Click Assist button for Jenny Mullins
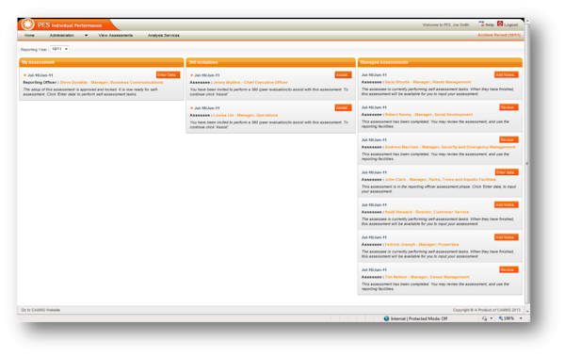The width and height of the screenshot is (565, 357). pos(343,74)
